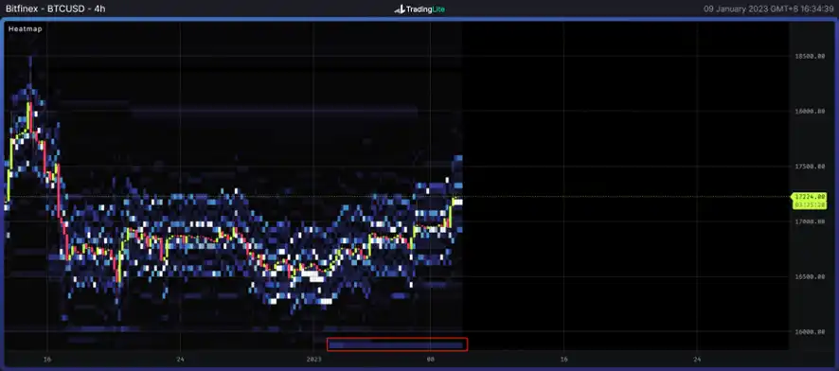
Task: Click the 18000.00 price axis label
Action: [810, 111]
